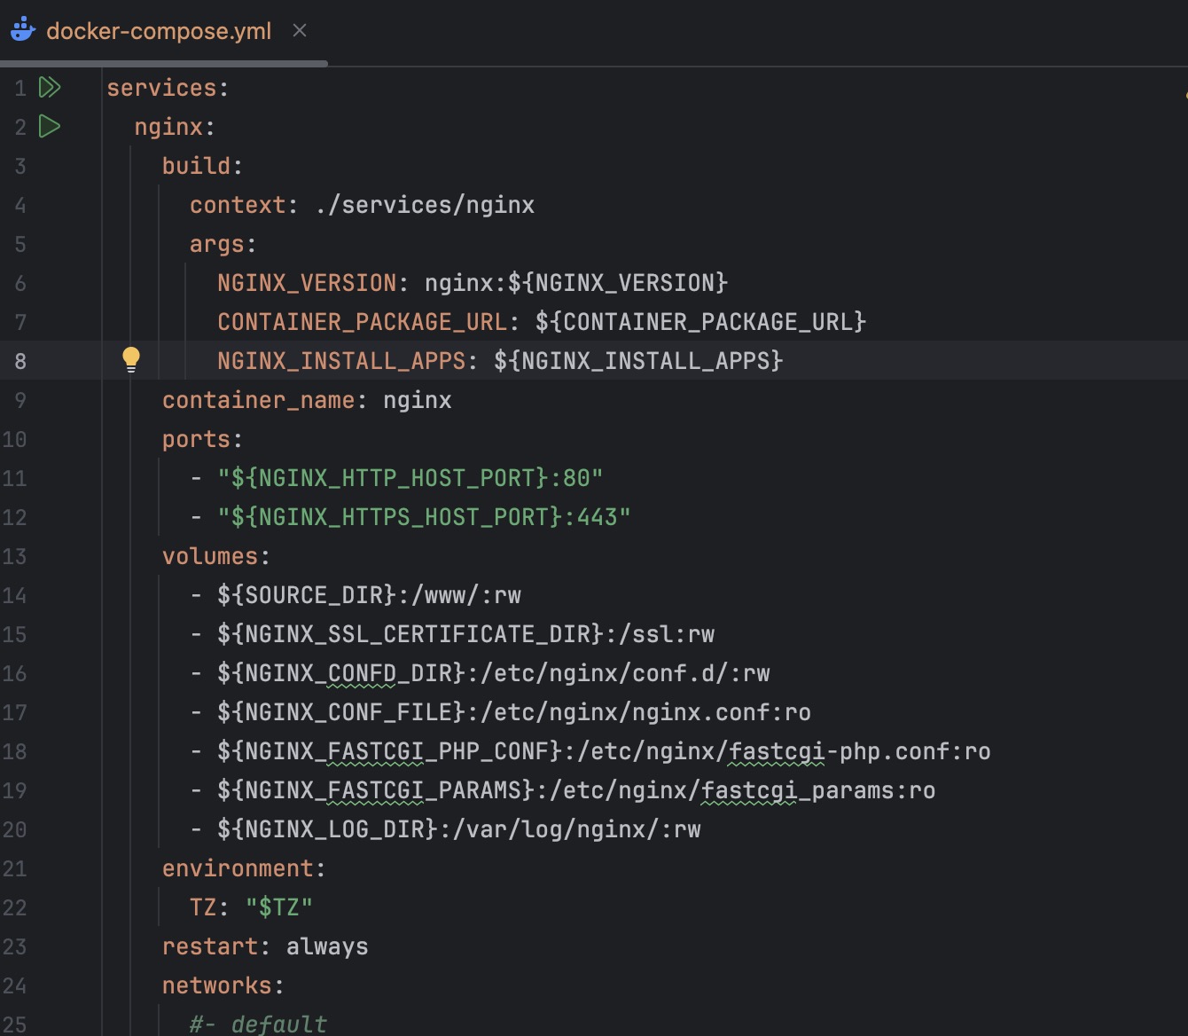1188x1036 pixels.
Task: Click the Docker whale icon on the tab
Action: (x=22, y=30)
